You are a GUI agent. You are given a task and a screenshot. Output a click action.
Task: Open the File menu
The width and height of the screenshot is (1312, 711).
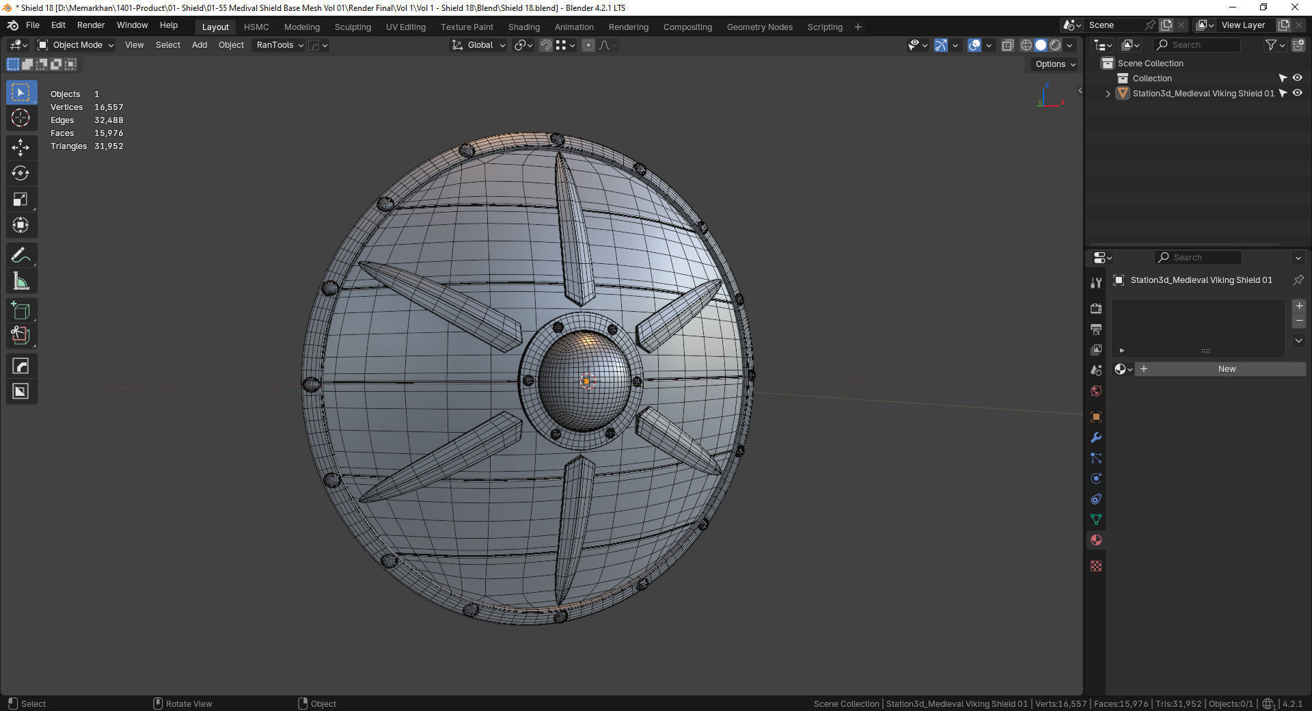(x=33, y=25)
